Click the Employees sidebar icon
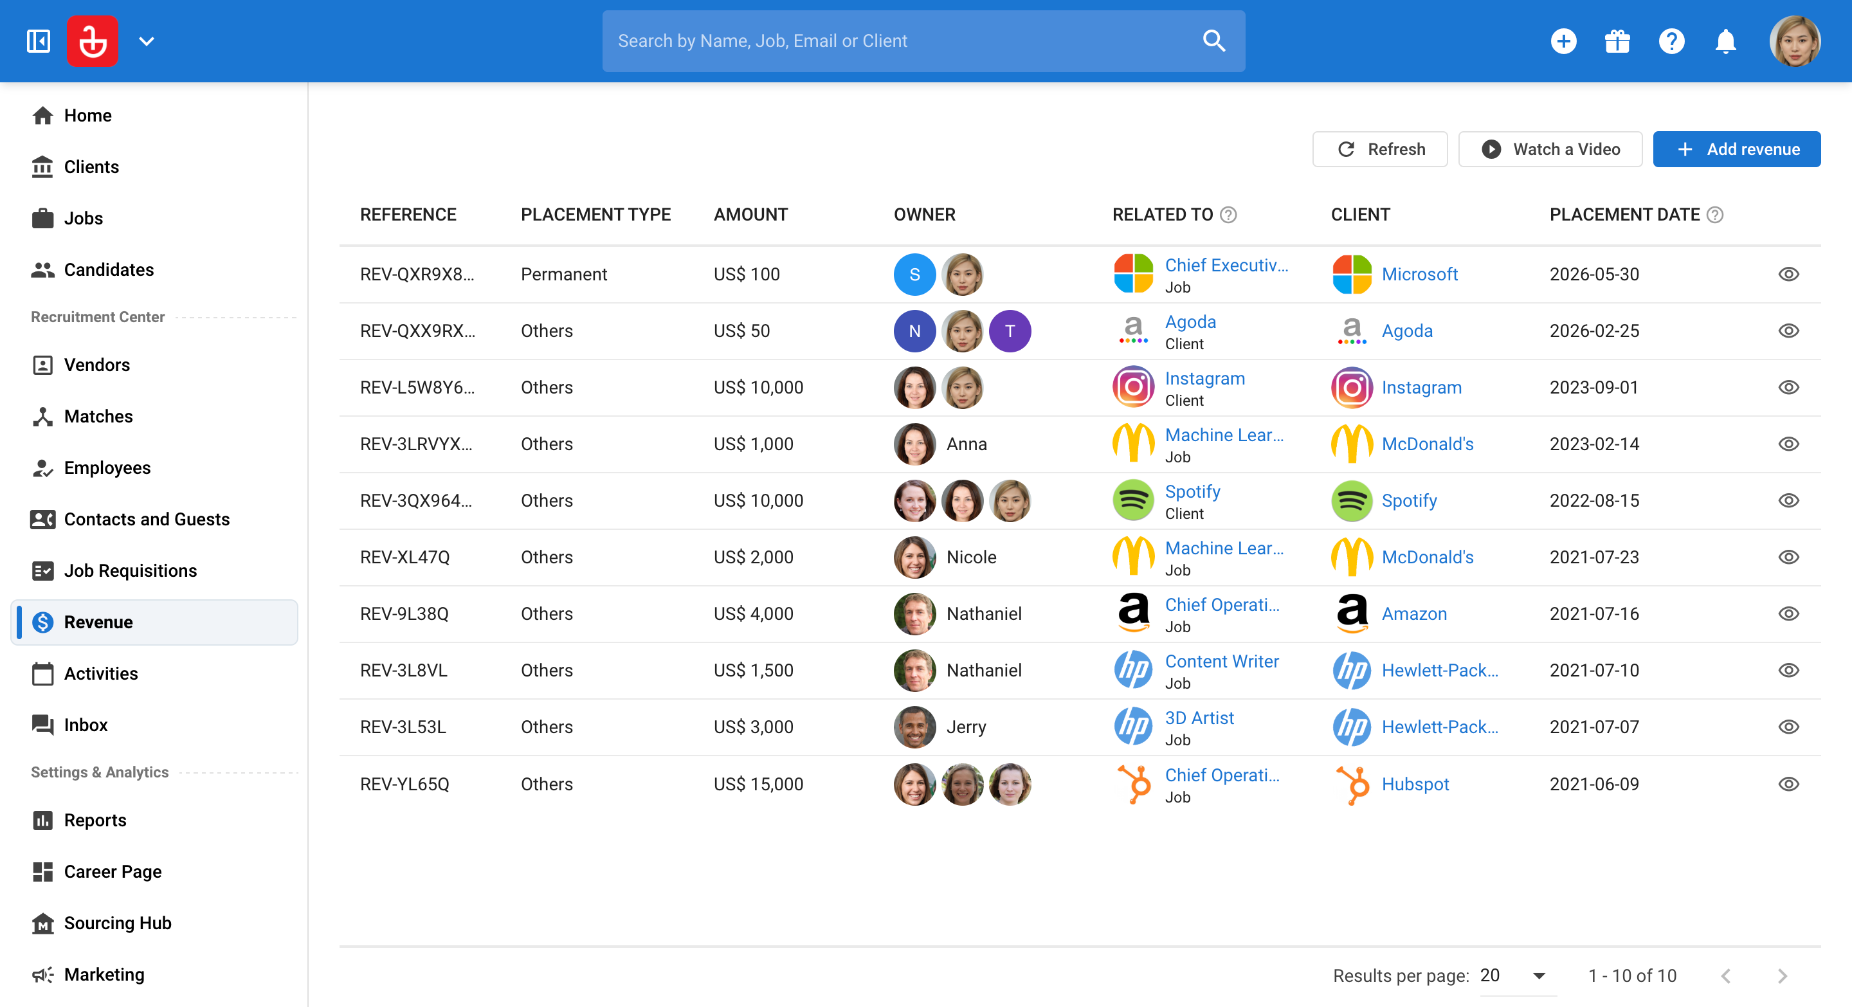Image resolution: width=1852 pixels, height=1007 pixels. click(x=42, y=468)
